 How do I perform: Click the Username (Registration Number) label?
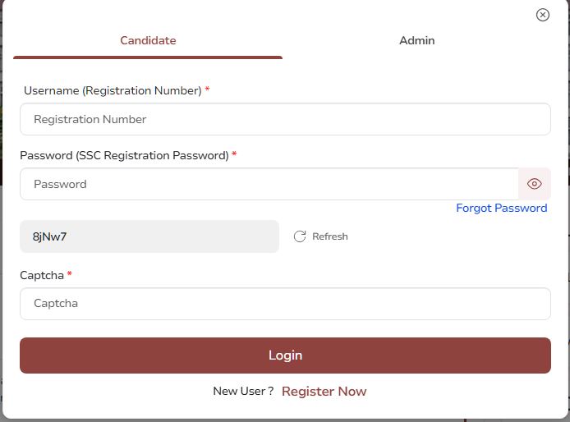tap(113, 90)
